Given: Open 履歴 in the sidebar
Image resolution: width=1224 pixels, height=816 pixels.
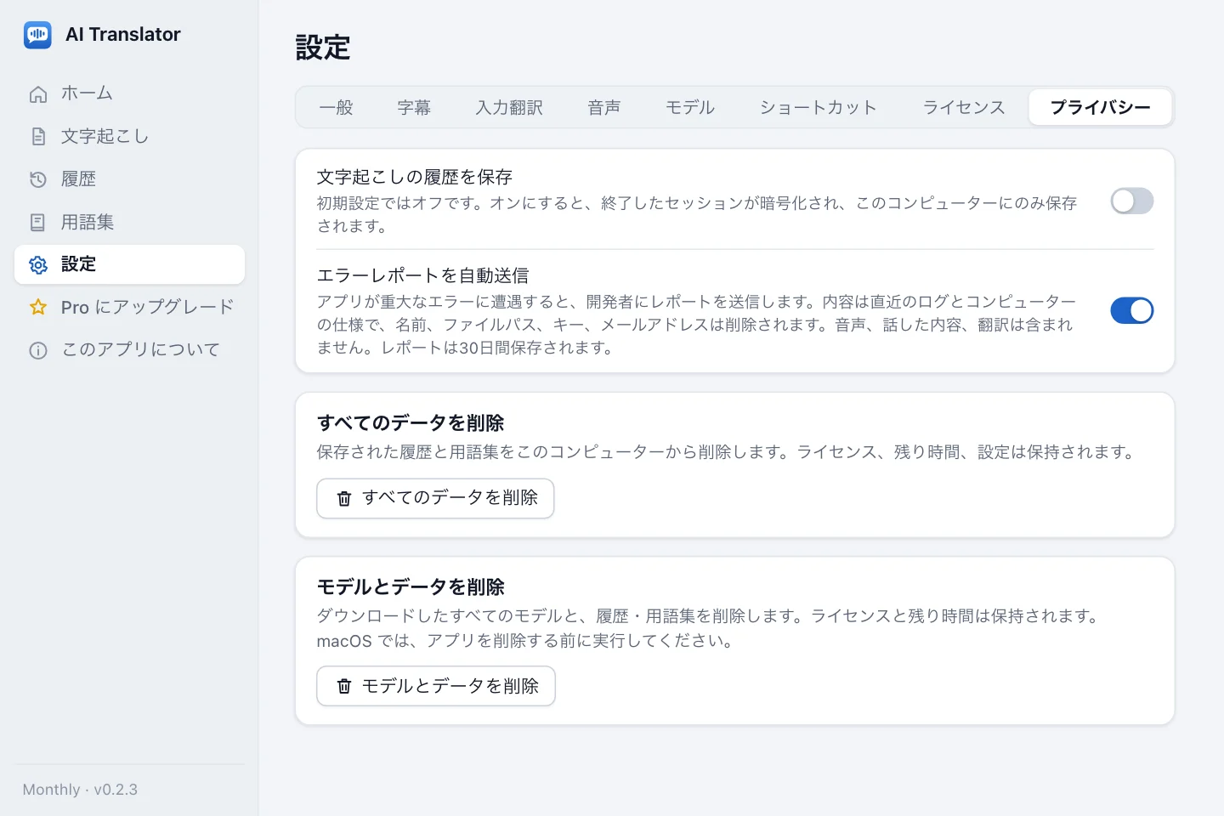Looking at the screenshot, I should click(x=129, y=179).
